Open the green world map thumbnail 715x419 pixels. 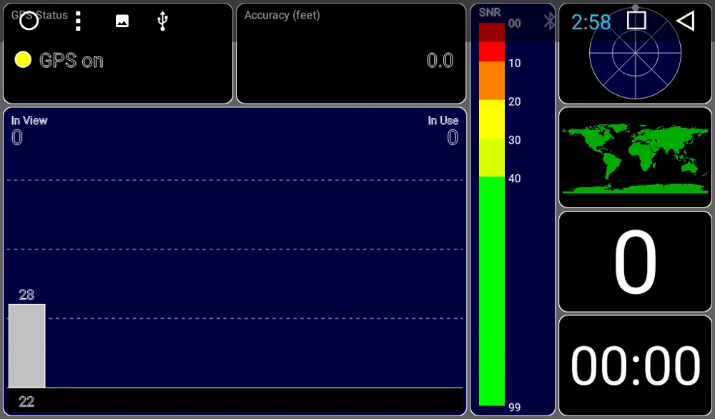tap(635, 158)
